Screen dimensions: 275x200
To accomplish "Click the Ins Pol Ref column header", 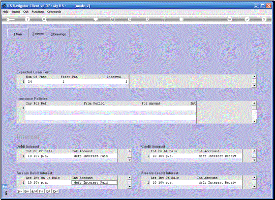I will coord(36,104).
